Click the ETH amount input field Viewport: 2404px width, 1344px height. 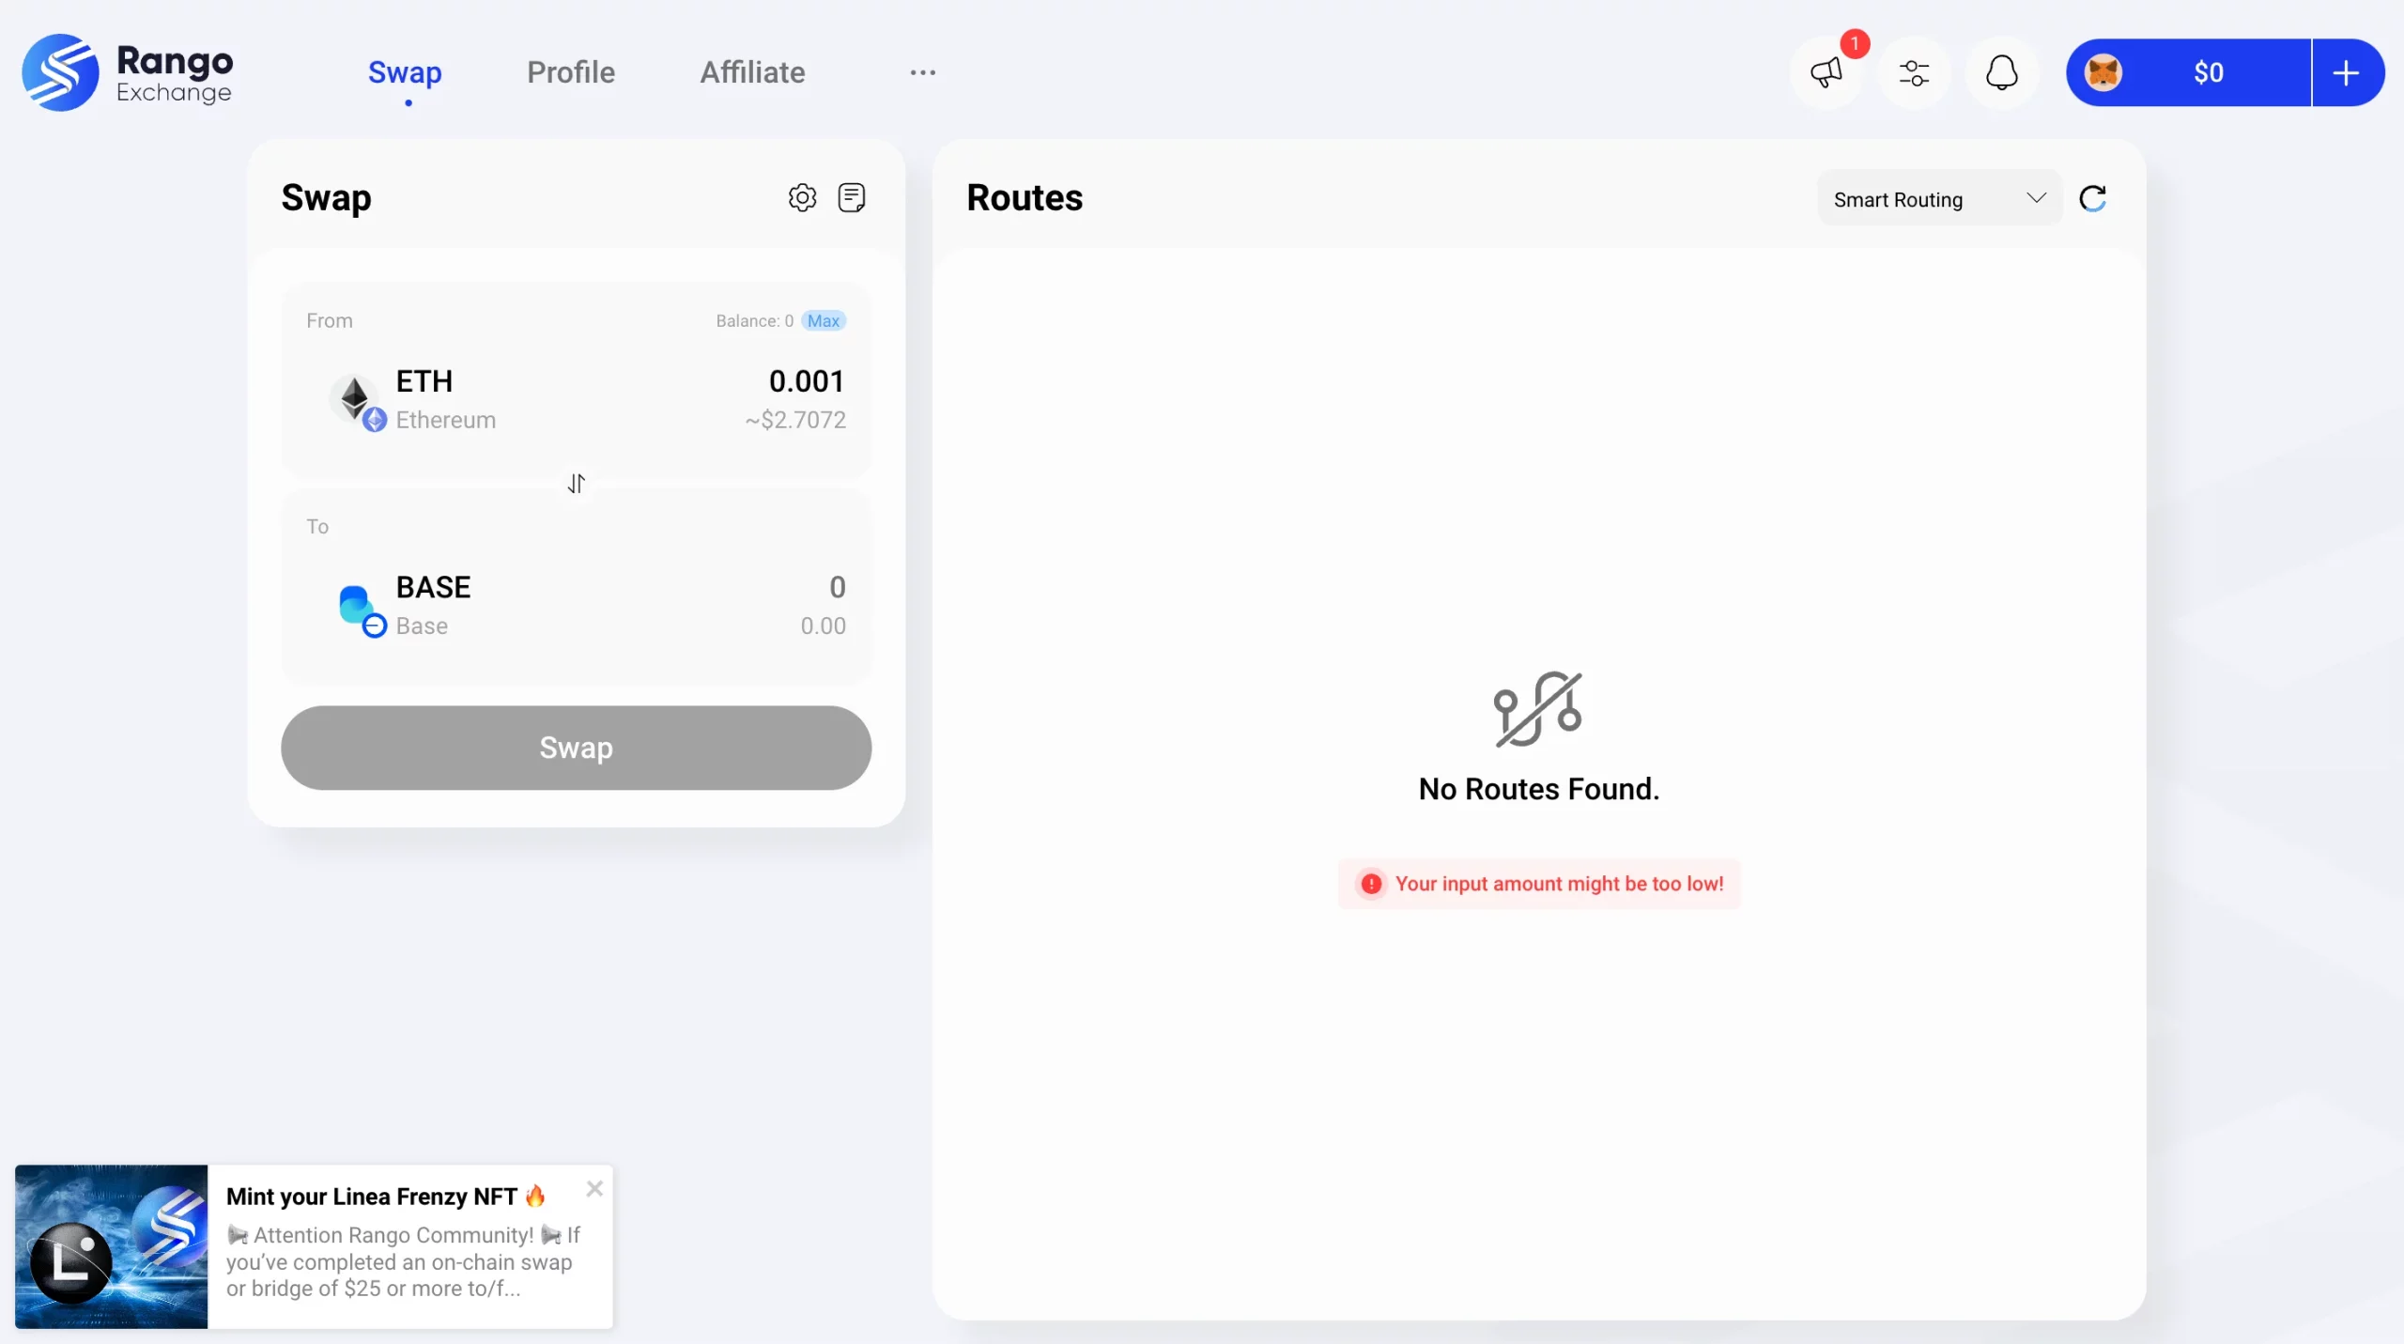pyautogui.click(x=808, y=379)
